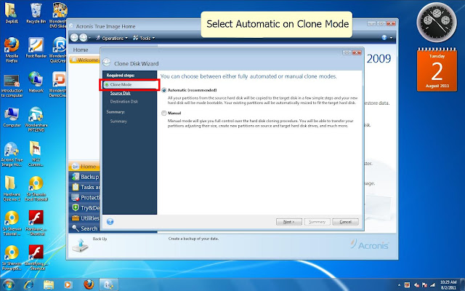Screen dimensions: 465x291
Task: Click the taskbar clock showing 10:29 AM
Action: tap(448, 285)
